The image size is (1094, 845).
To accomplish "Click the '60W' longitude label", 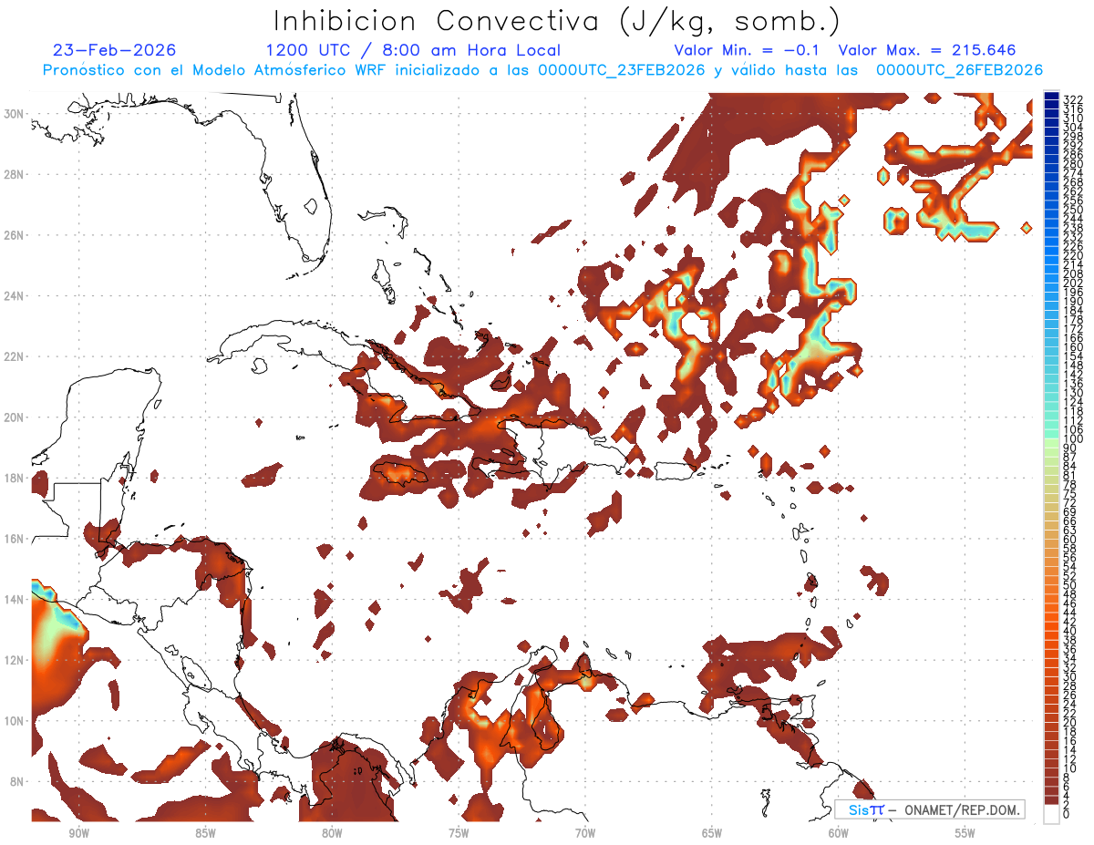I will [839, 833].
